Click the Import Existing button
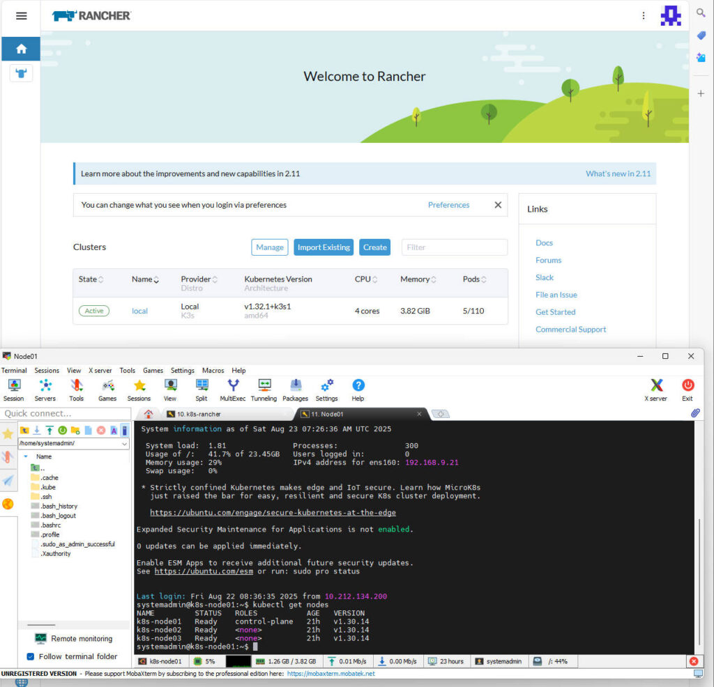This screenshot has height=687, width=714. tap(324, 247)
